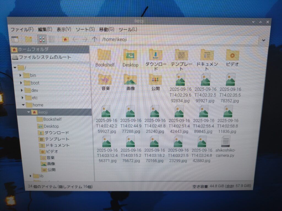Open the ダウンロード folder icon in main pane

[x=156, y=55]
